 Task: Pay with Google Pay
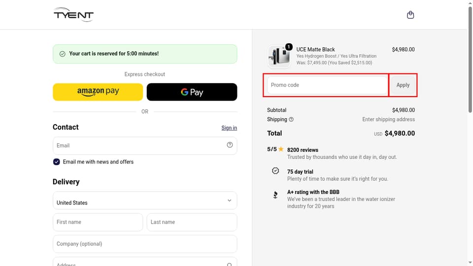click(192, 92)
